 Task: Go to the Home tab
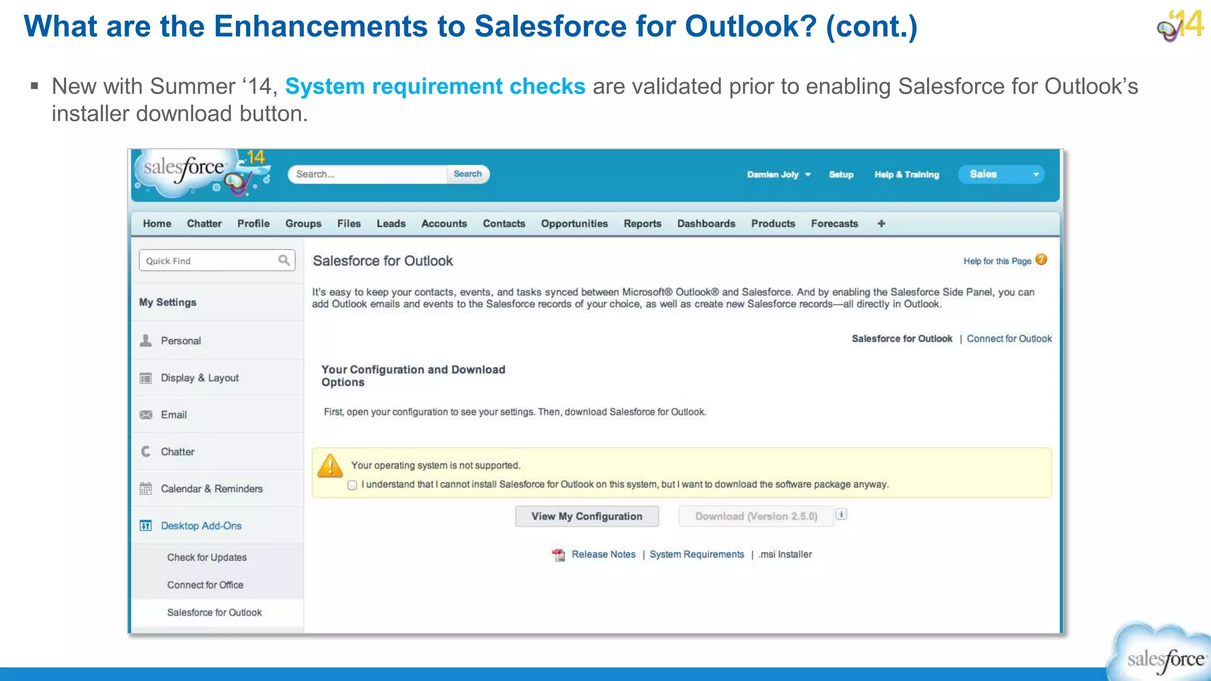point(157,223)
